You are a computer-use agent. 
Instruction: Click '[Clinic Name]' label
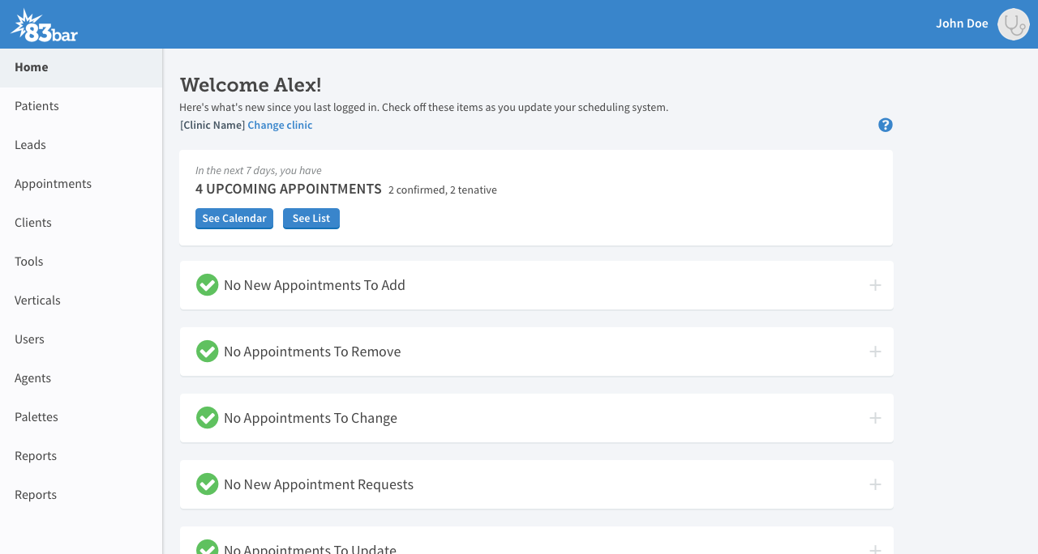[212, 125]
